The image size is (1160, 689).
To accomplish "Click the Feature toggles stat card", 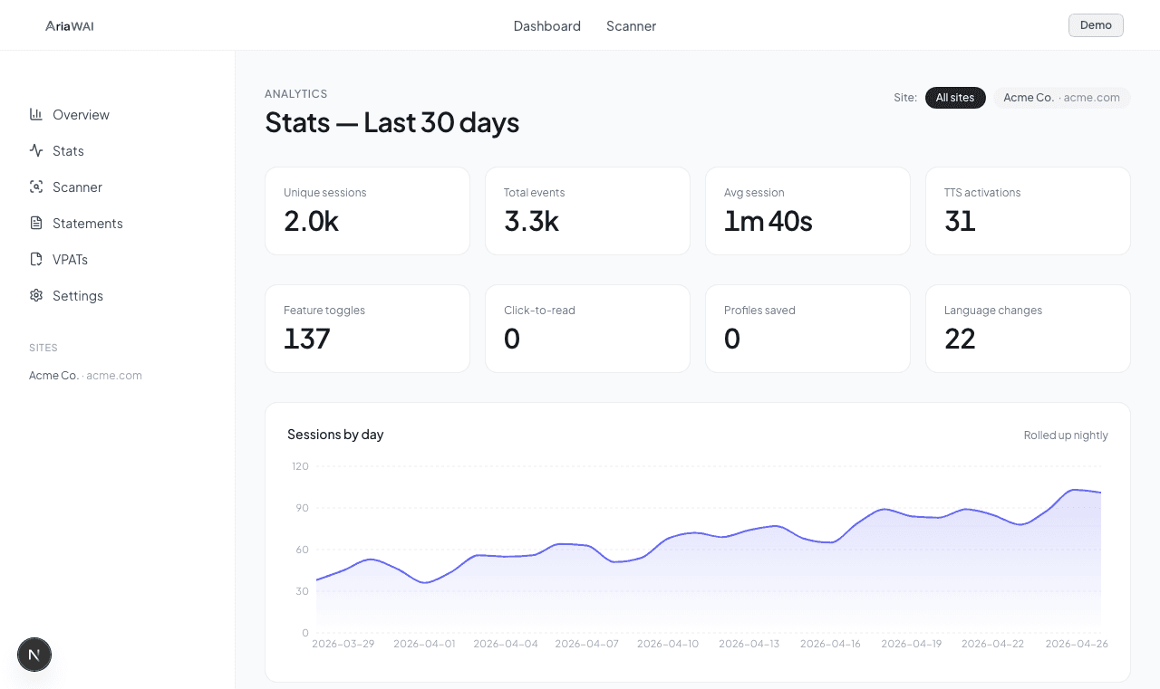I will 367,328.
